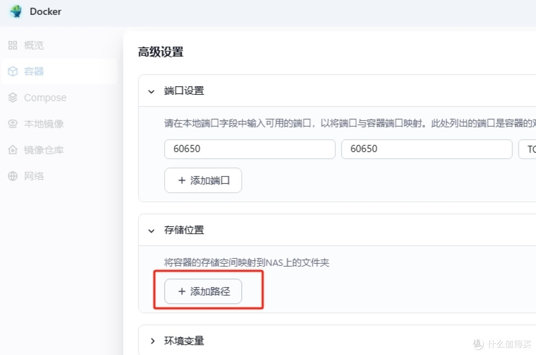Viewport: 536px width, 355px height.
Task: Click the 高级设置 page heading
Action: [x=160, y=52]
